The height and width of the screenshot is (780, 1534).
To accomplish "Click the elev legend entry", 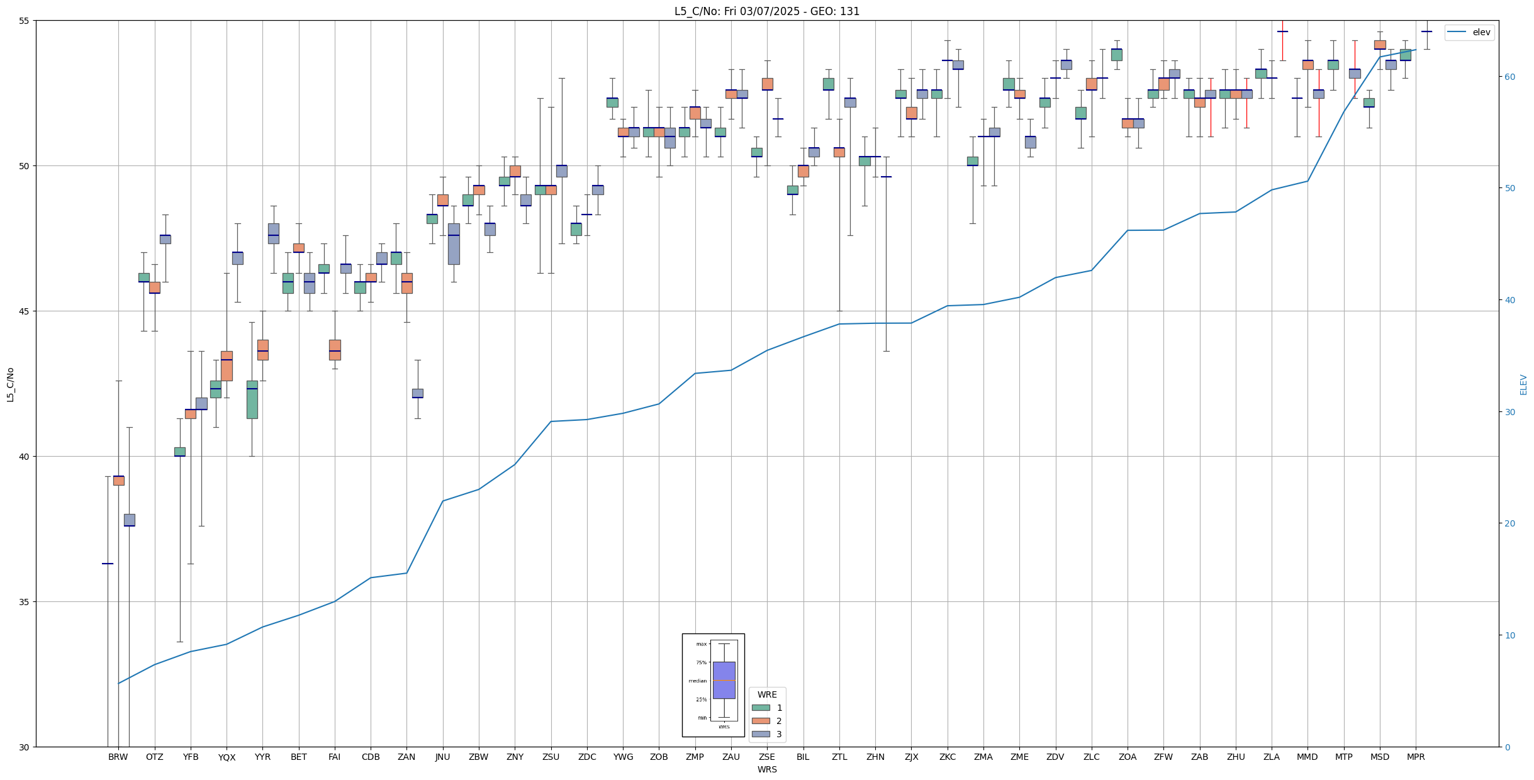I will pos(1481,32).
